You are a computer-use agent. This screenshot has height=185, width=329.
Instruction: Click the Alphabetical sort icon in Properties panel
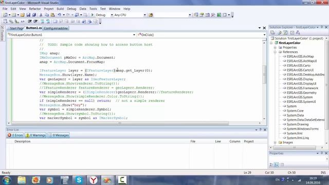277,164
